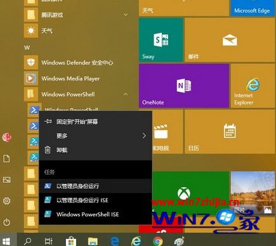Click the Chrome icon in taskbar
This screenshot has height=246, width=276.
pos(158,241)
